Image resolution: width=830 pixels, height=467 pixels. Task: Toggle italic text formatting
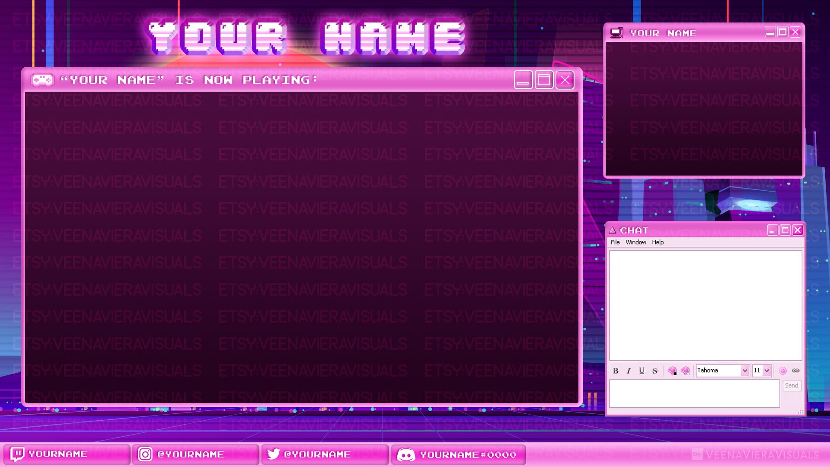(x=628, y=371)
